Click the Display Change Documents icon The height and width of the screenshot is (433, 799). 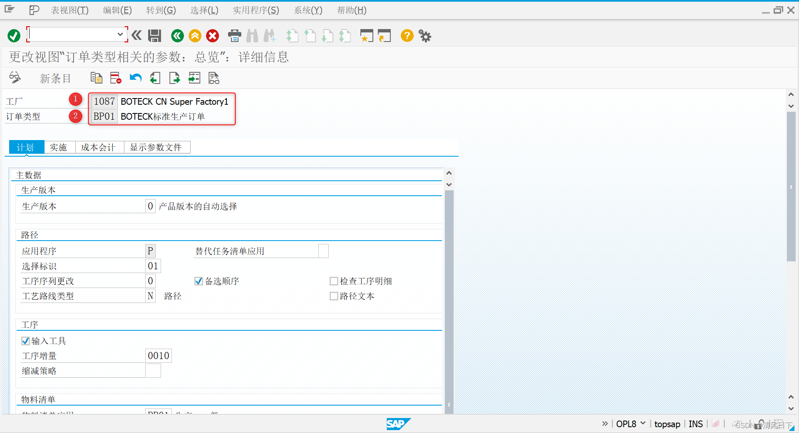[x=213, y=78]
